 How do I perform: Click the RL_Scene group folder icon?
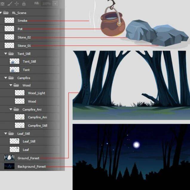click(6, 13)
